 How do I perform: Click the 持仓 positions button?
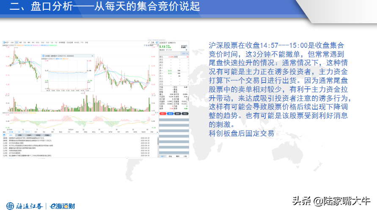coord(185,114)
